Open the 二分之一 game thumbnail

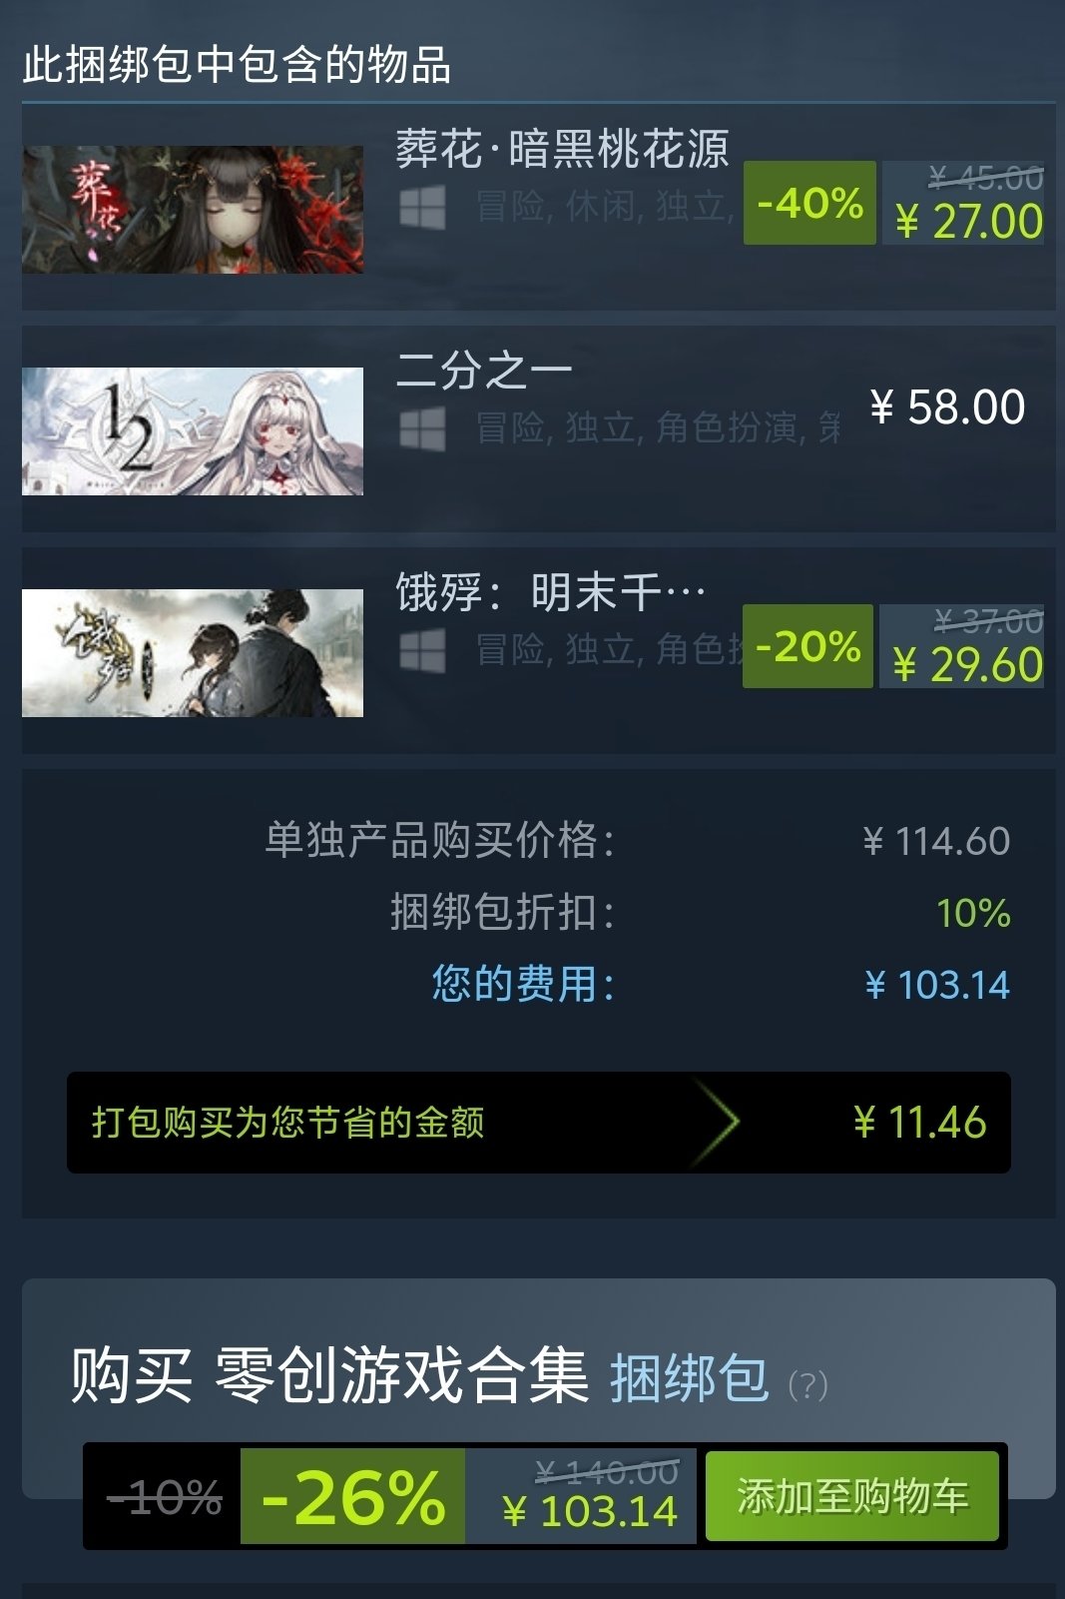coord(193,431)
